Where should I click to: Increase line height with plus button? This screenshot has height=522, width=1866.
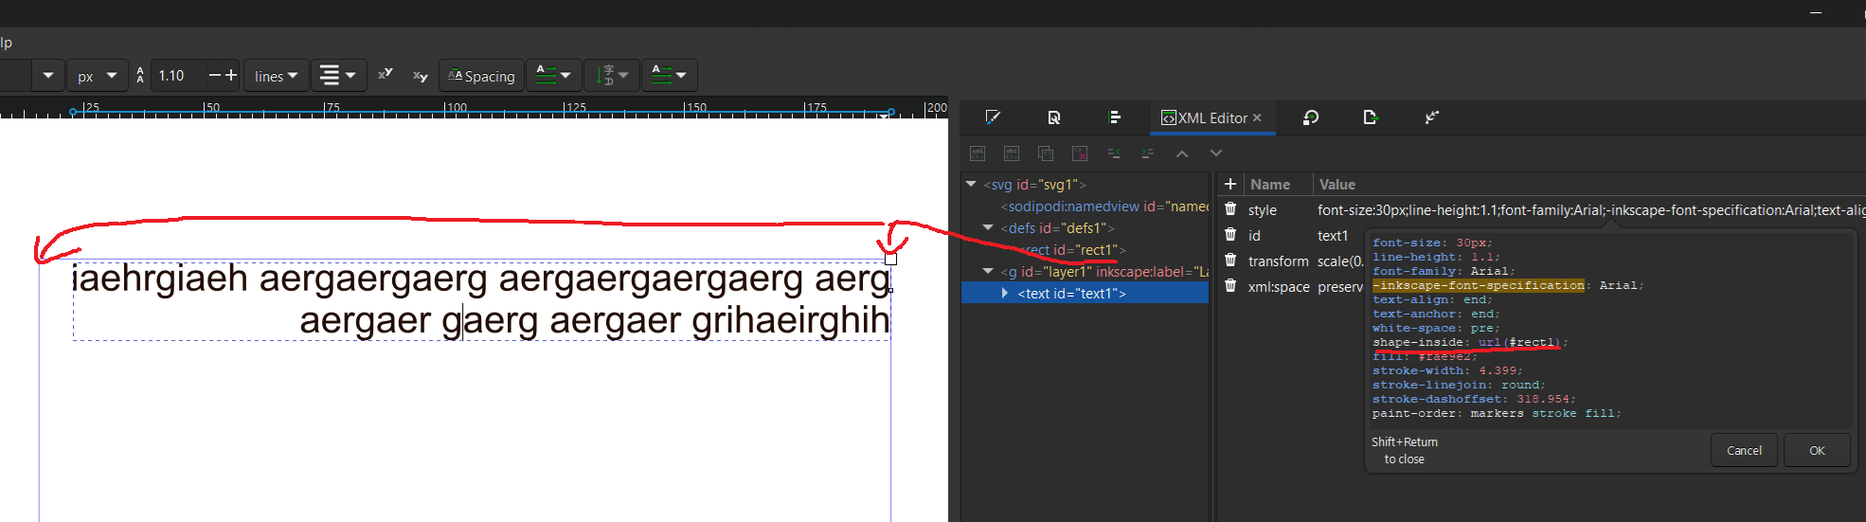pyautogui.click(x=230, y=75)
